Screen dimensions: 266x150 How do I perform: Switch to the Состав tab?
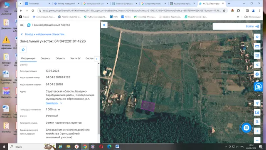tap(89, 58)
